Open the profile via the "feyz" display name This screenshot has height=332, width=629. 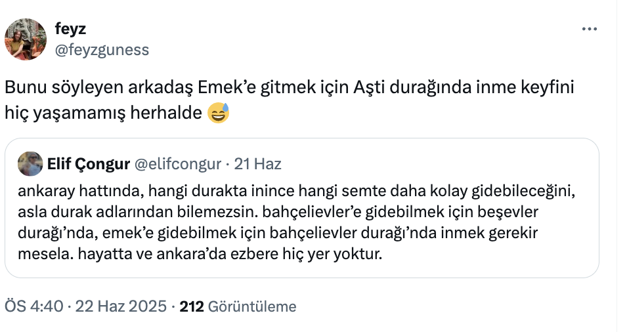[x=71, y=30]
